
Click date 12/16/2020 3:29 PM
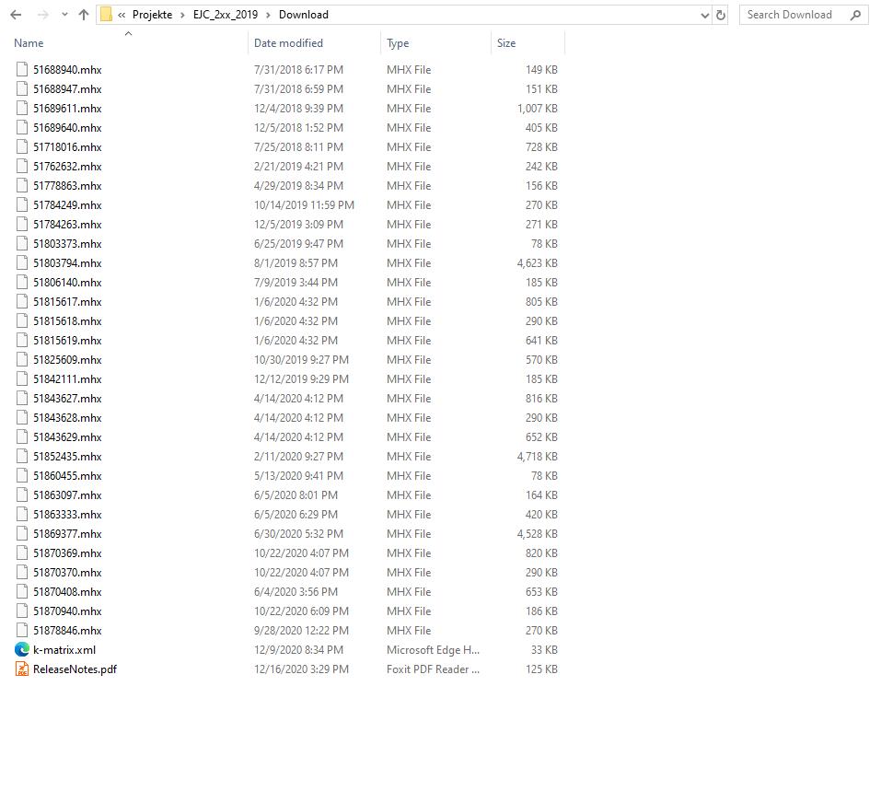[x=301, y=669]
